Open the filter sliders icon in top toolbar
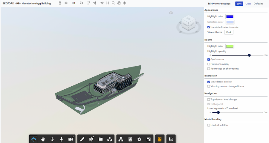 102,3
